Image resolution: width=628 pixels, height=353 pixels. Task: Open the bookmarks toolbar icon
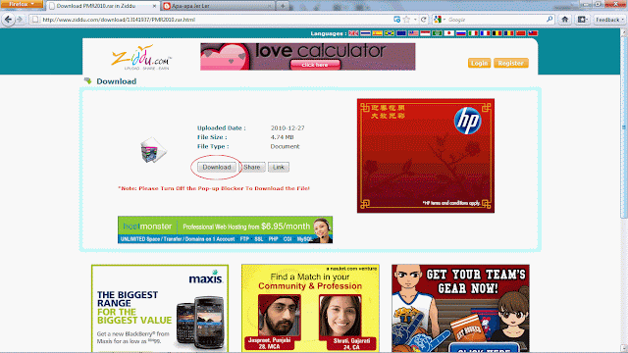(x=582, y=20)
